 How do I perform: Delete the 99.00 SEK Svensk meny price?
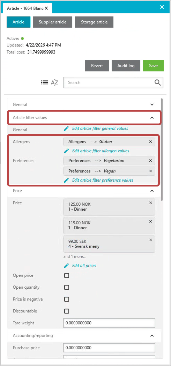click(150, 240)
